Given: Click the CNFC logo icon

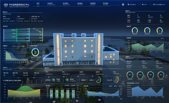Looking at the screenshot, I should point(6,5).
